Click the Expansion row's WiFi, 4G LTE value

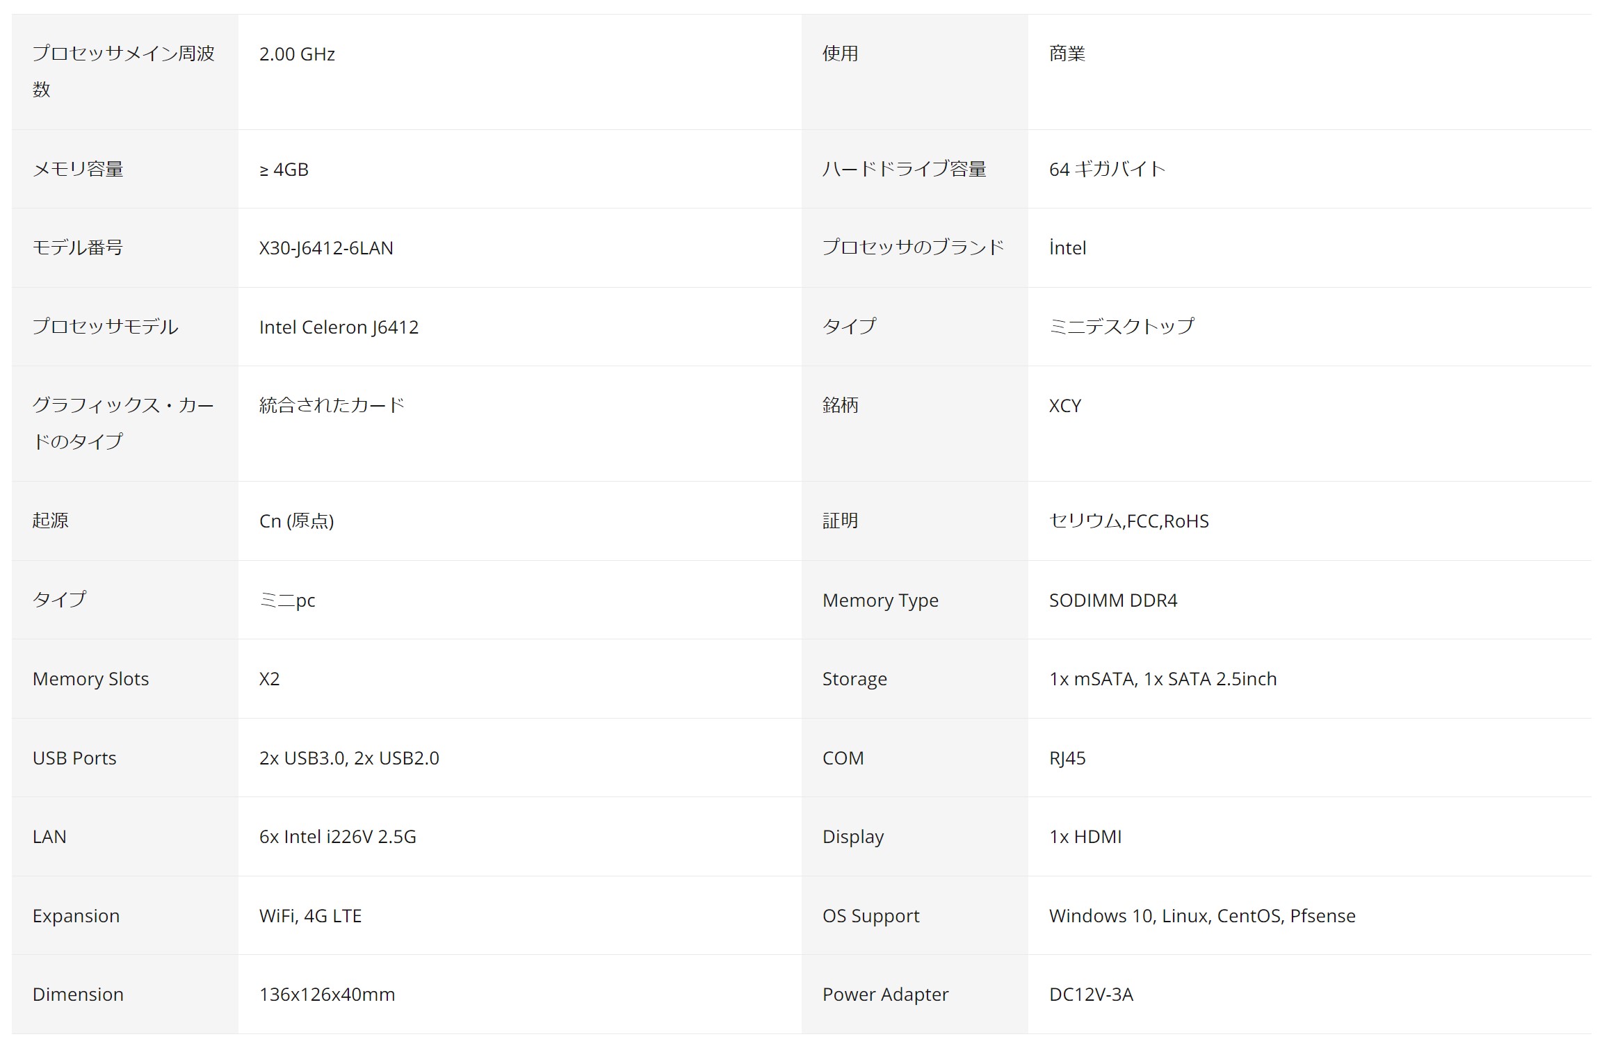pos(310,915)
